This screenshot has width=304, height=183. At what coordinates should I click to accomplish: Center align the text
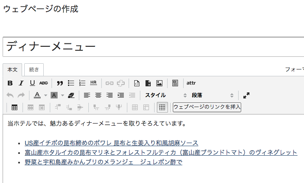coord(98,95)
